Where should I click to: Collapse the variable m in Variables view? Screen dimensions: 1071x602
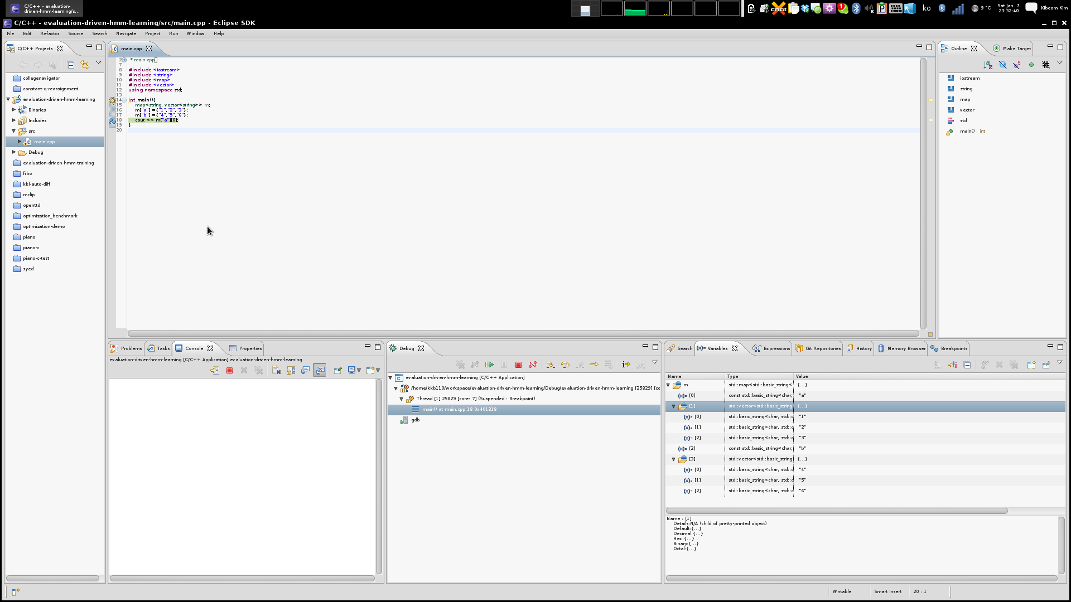pyautogui.click(x=668, y=385)
